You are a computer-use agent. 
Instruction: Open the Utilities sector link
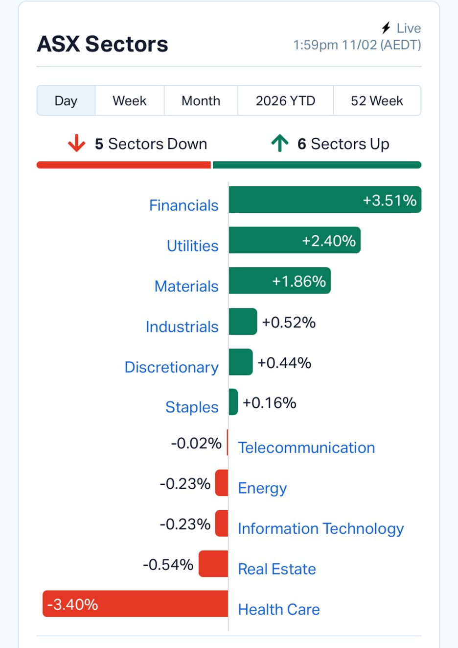point(192,246)
